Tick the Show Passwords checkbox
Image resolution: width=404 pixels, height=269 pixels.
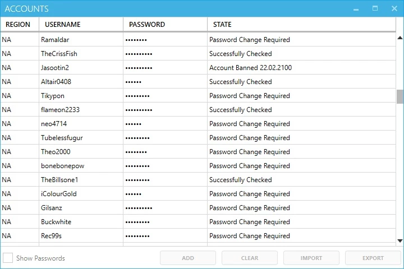[8, 258]
